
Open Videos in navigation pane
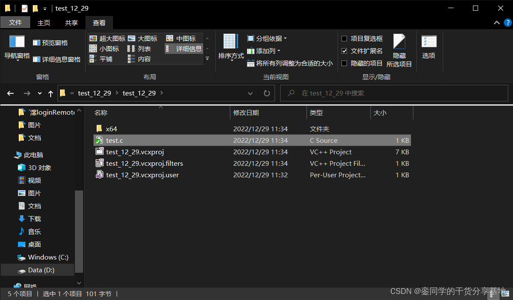29,180
